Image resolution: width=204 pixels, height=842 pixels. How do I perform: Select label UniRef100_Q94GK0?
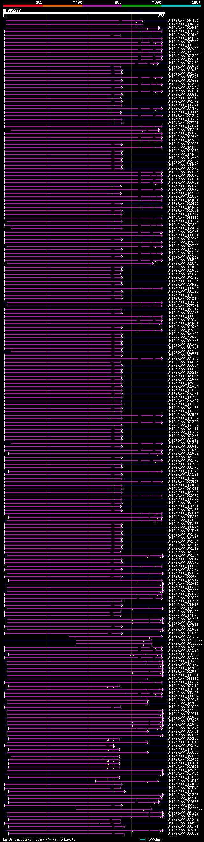pyautogui.click(x=183, y=812)
